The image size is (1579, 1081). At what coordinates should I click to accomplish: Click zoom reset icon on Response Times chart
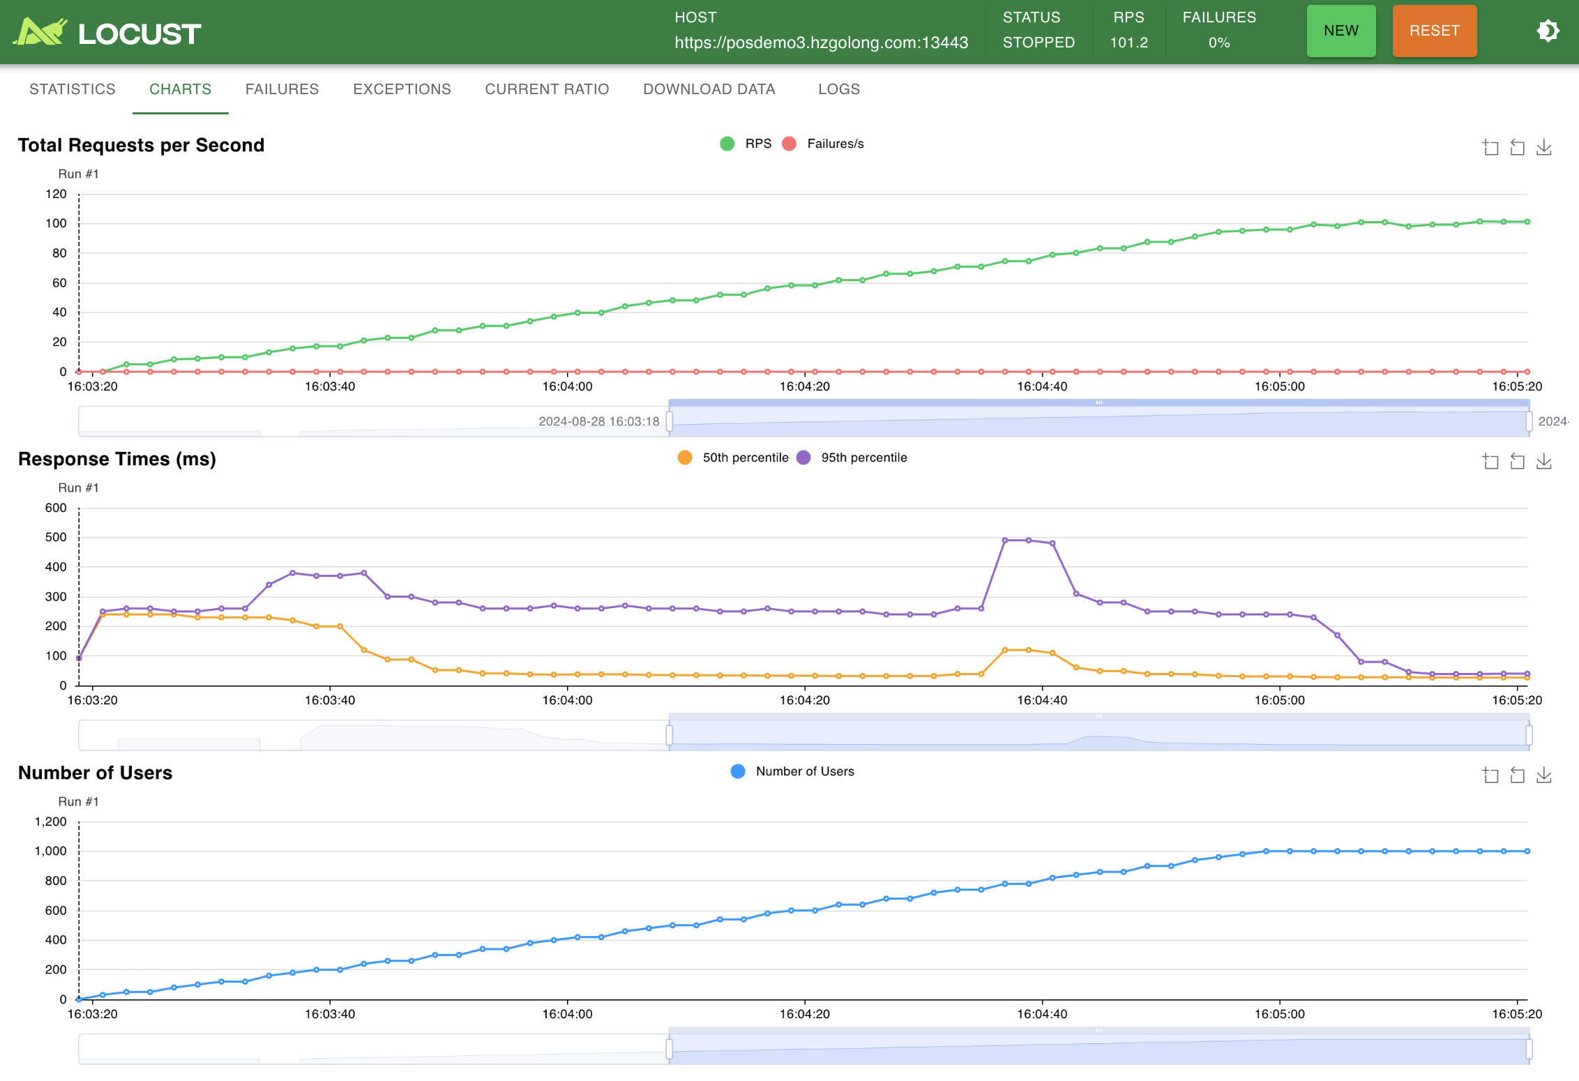click(x=1517, y=461)
